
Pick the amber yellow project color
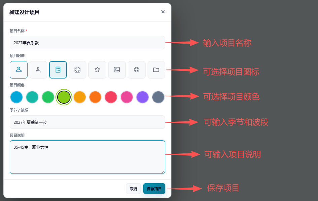click(x=80, y=97)
